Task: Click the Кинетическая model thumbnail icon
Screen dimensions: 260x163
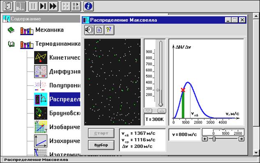Action: [x=41, y=58]
